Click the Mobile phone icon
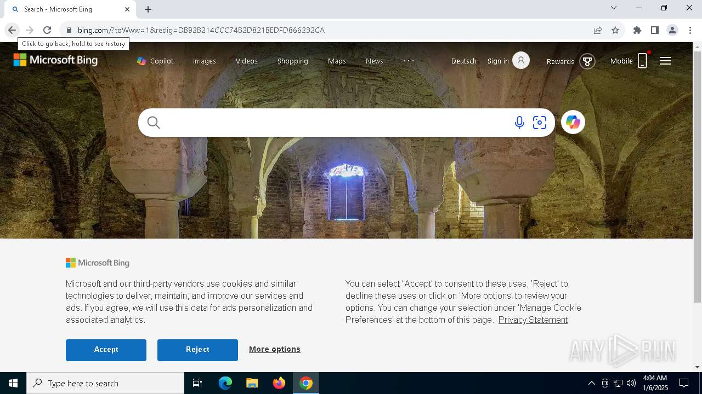Image resolution: width=702 pixels, height=394 pixels. pos(642,61)
